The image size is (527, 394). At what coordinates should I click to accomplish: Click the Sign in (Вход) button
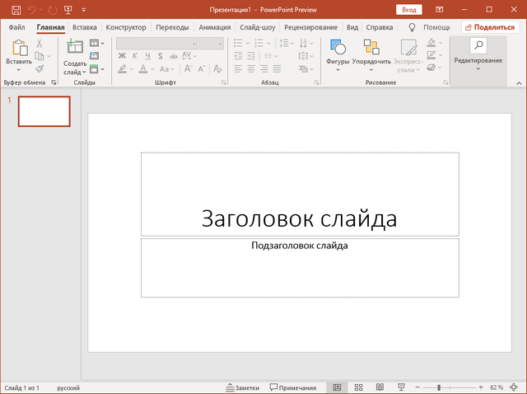409,10
